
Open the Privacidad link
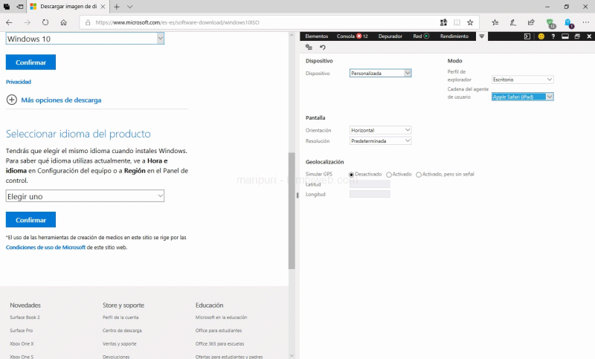18,82
